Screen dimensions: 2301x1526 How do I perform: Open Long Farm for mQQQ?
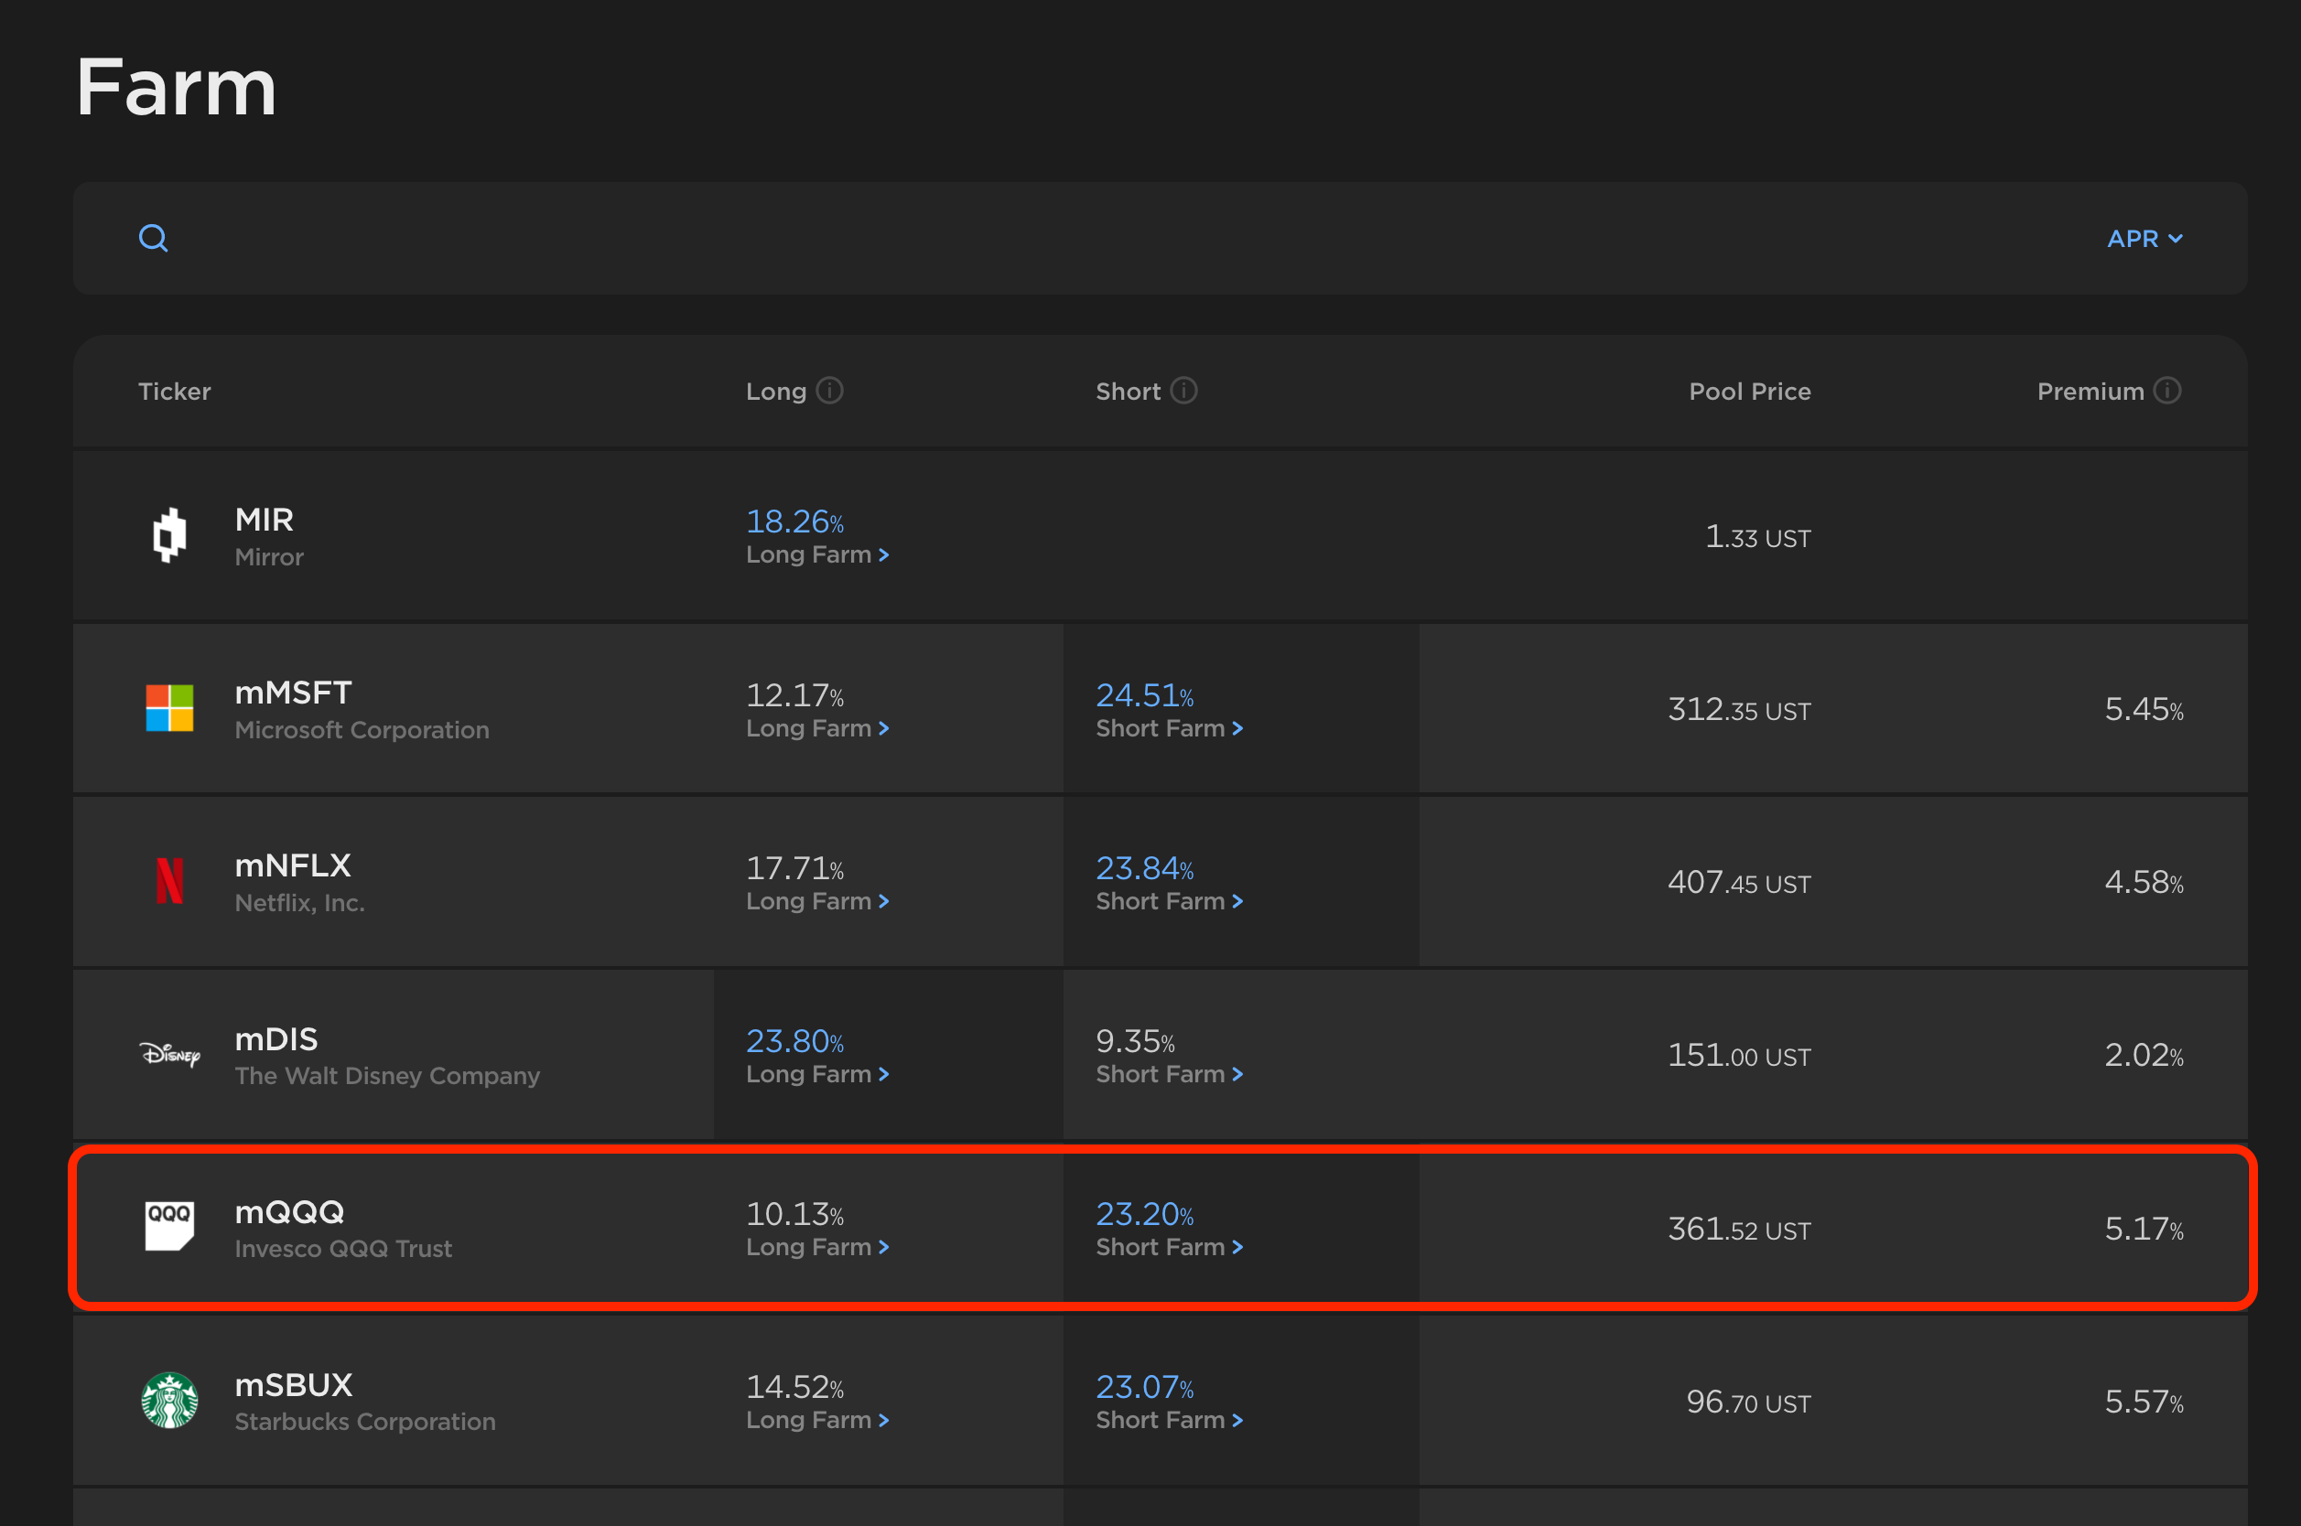[x=817, y=1247]
